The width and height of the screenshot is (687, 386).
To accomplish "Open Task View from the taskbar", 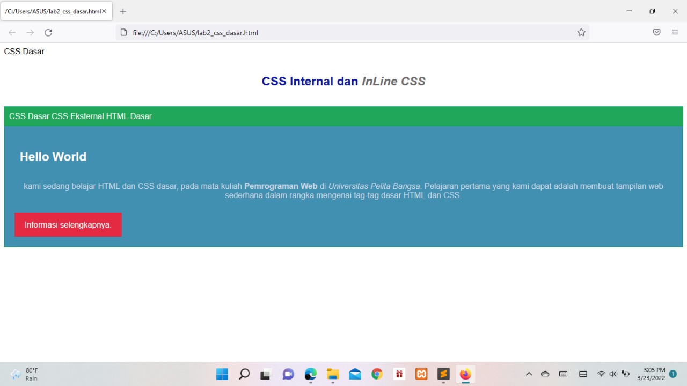I will [x=265, y=374].
